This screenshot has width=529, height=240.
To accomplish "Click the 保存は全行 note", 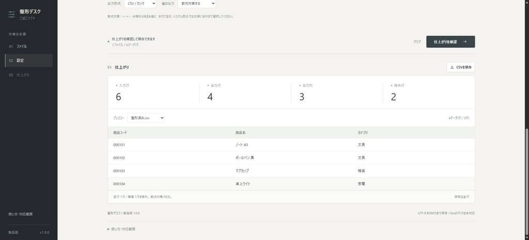I will coord(461,197).
